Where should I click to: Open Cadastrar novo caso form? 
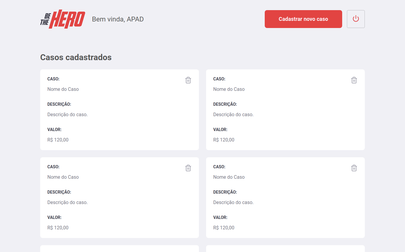point(303,19)
